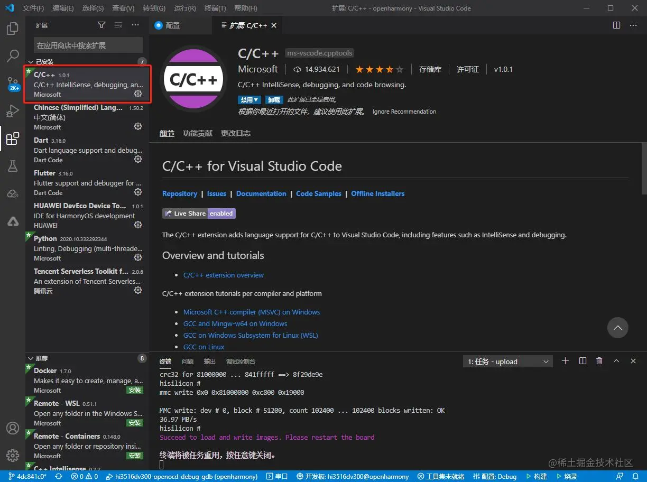Click the uninstall button for C/C++
647x482 pixels.
coord(273,99)
